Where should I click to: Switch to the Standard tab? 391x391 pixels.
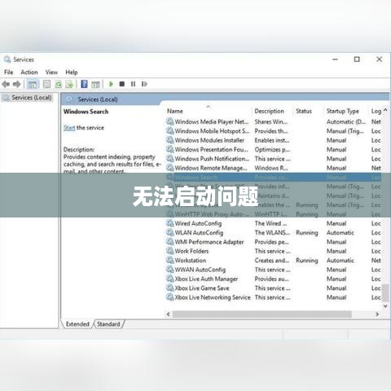[108, 324]
